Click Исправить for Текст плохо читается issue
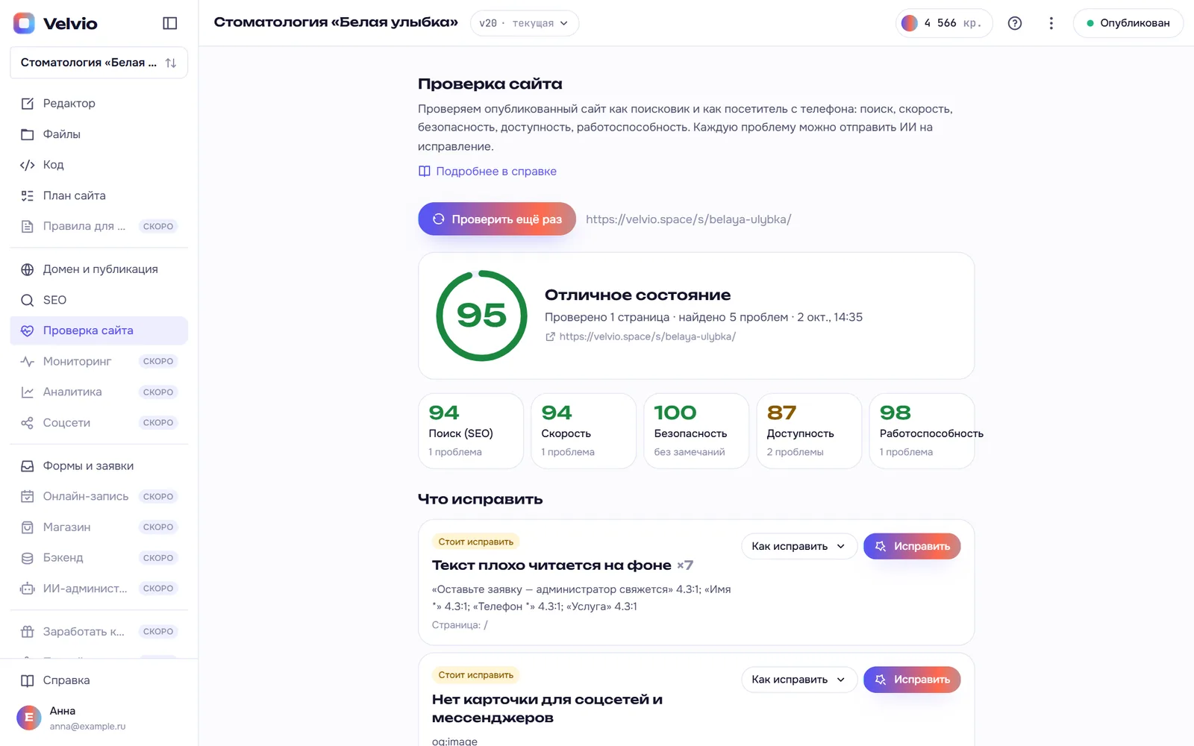The width and height of the screenshot is (1194, 746). click(x=912, y=546)
